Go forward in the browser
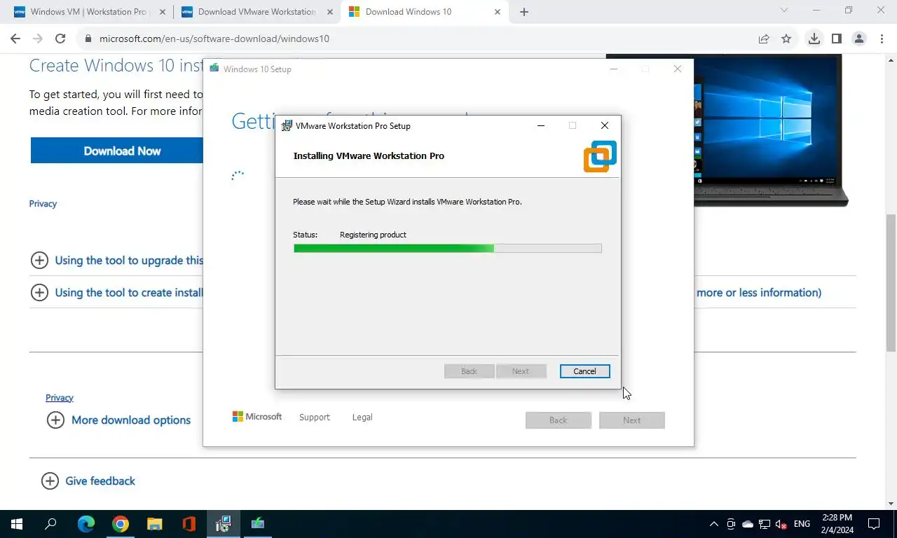The width and height of the screenshot is (897, 538). point(38,39)
